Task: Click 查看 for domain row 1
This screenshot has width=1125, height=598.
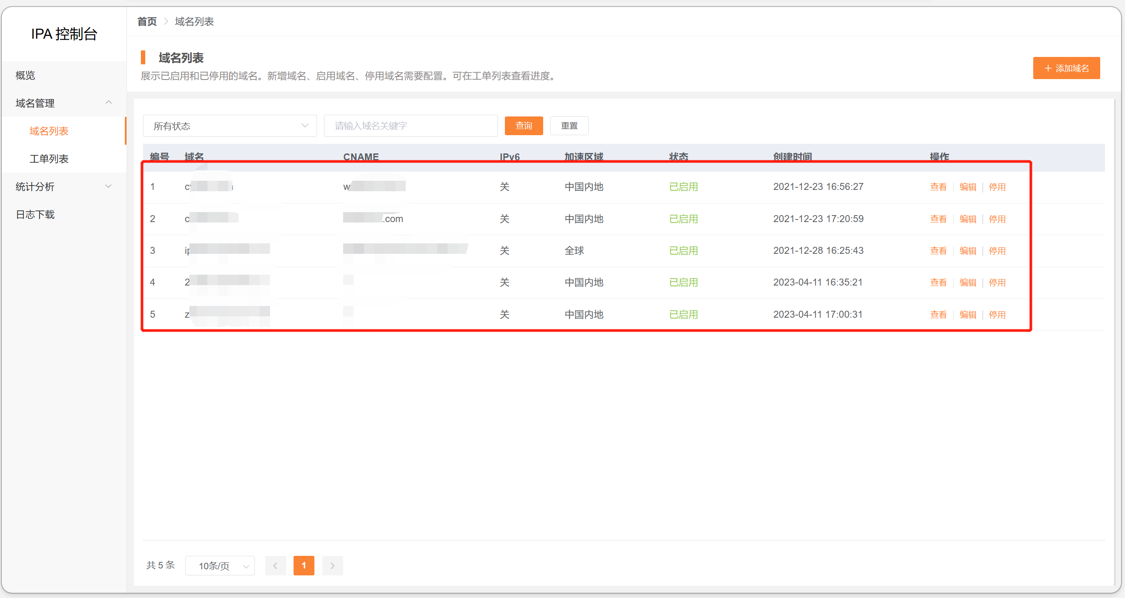Action: tap(938, 187)
